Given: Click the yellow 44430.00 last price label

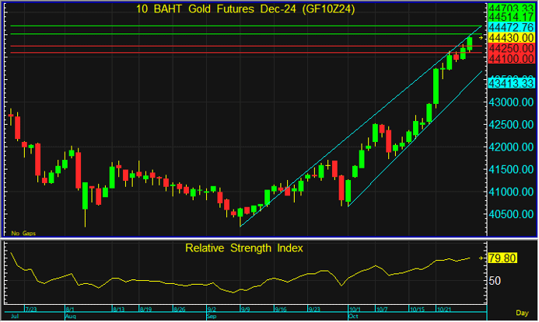Looking at the screenshot, I should [x=513, y=37].
